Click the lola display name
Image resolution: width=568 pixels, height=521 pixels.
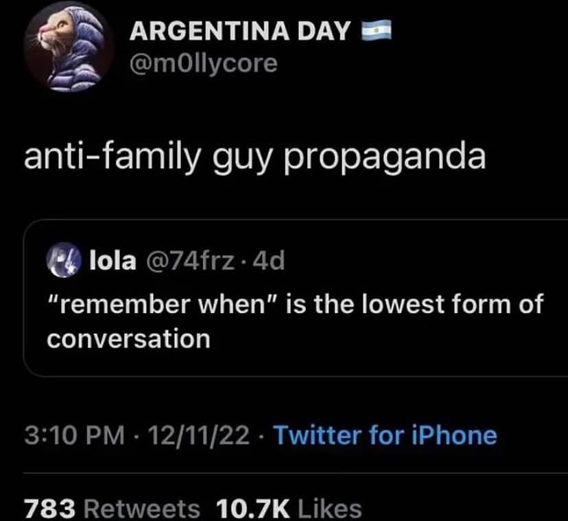pos(103,261)
